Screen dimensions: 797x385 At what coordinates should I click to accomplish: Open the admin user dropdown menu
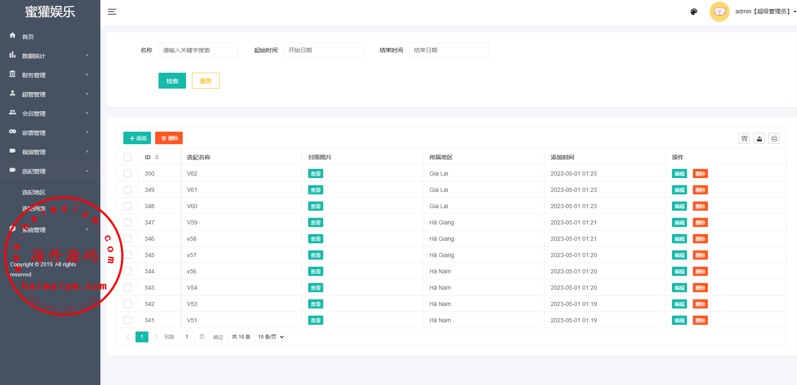(x=765, y=12)
